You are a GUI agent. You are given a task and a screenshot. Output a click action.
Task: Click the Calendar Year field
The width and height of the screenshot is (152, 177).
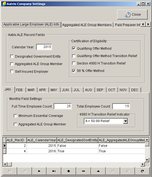point(44,47)
